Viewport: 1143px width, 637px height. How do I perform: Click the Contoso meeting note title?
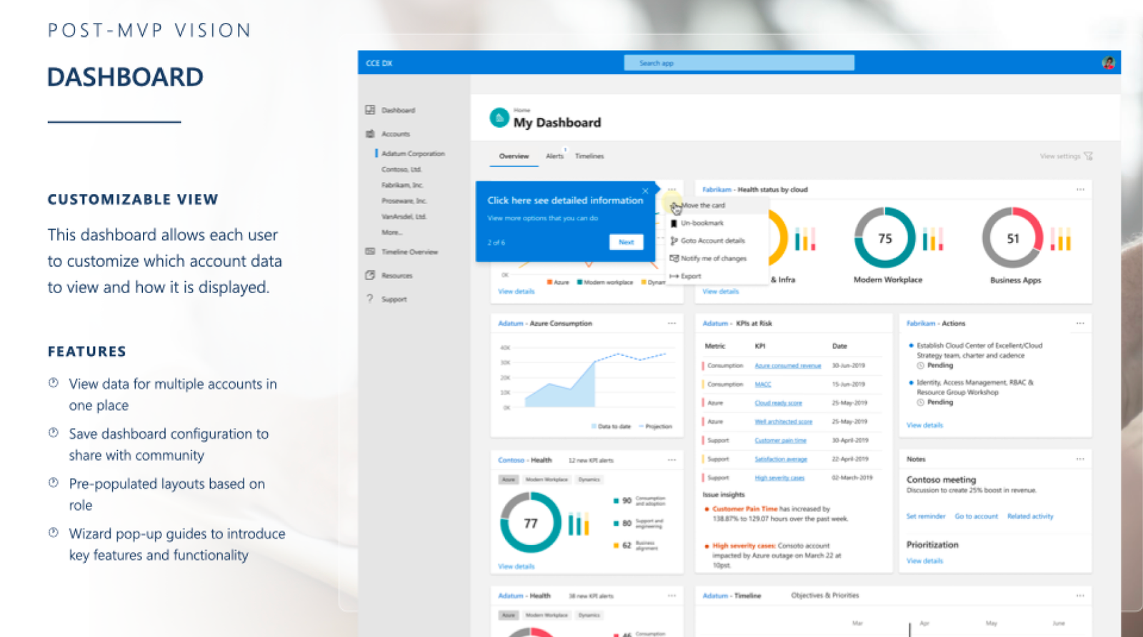click(941, 479)
